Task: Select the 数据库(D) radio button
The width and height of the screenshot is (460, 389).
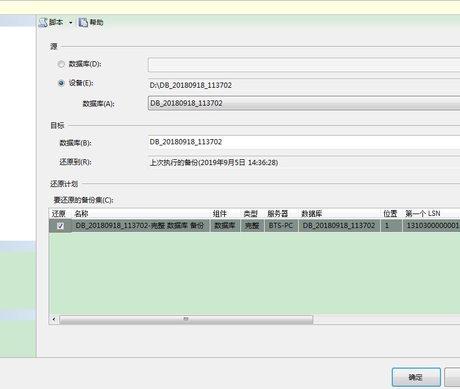Action: click(61, 64)
